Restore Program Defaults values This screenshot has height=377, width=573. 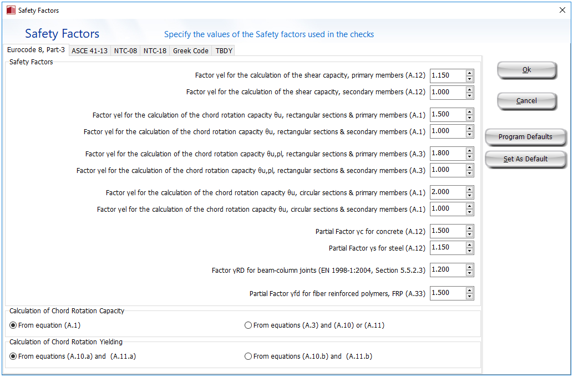(x=525, y=137)
